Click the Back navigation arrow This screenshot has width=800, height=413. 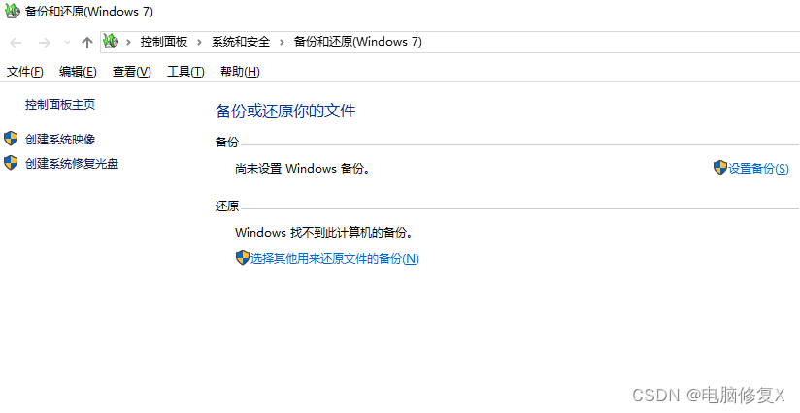pyautogui.click(x=16, y=43)
